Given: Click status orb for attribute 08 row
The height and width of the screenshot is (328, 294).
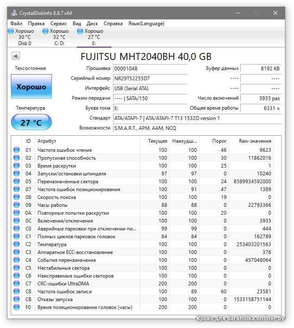Looking at the screenshot, I should 17,197.
